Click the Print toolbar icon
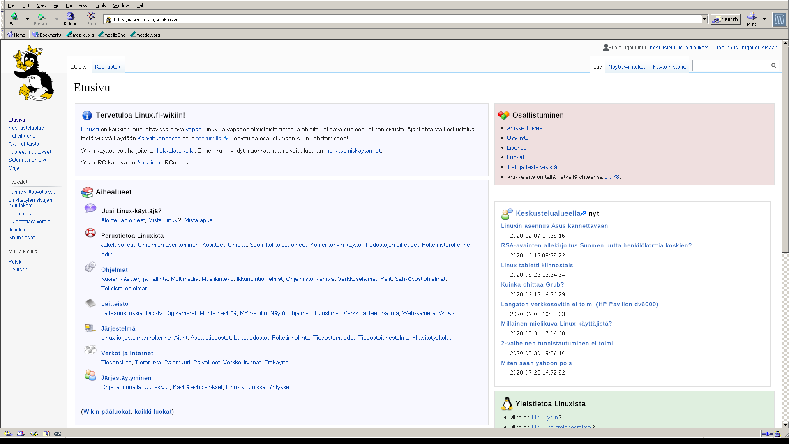 [x=752, y=19]
